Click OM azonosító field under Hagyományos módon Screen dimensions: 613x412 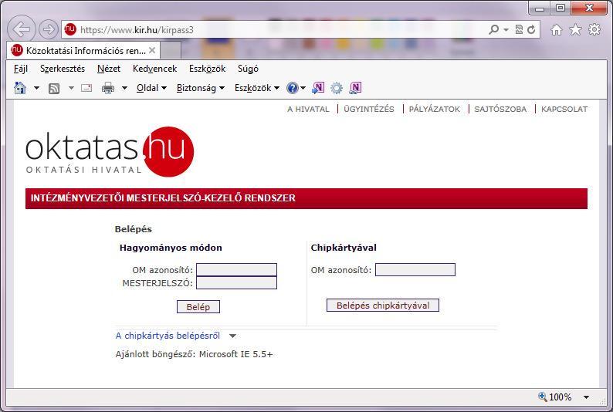point(236,269)
